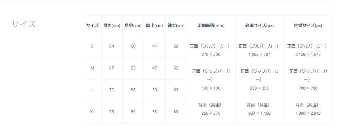
Task: Select the 393 × 393 required size value
Action: coord(259,88)
